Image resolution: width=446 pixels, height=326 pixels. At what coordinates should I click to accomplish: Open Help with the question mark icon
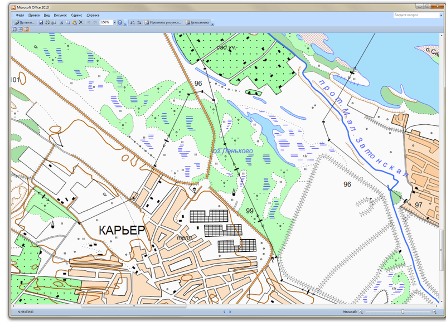[120, 22]
